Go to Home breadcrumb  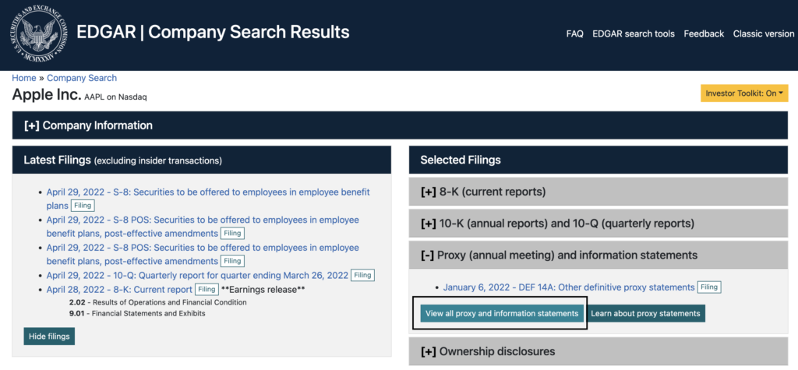point(24,78)
